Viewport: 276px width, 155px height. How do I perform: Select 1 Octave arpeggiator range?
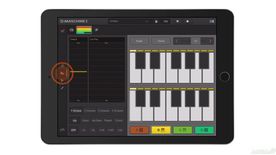point(76,111)
